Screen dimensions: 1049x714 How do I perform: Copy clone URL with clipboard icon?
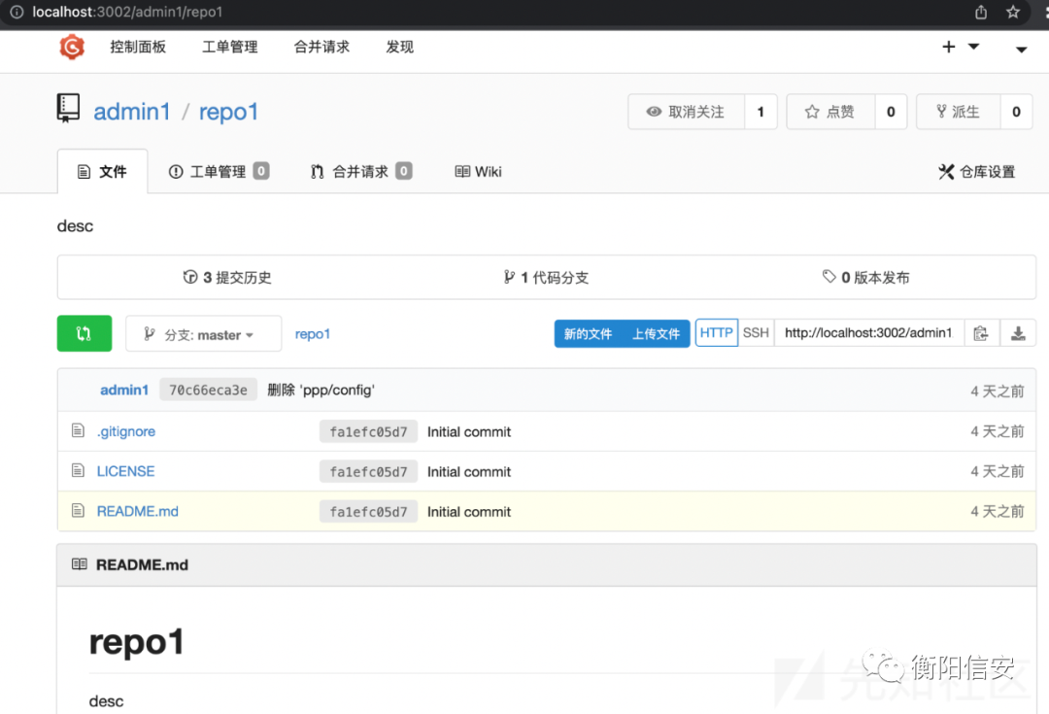(x=981, y=332)
